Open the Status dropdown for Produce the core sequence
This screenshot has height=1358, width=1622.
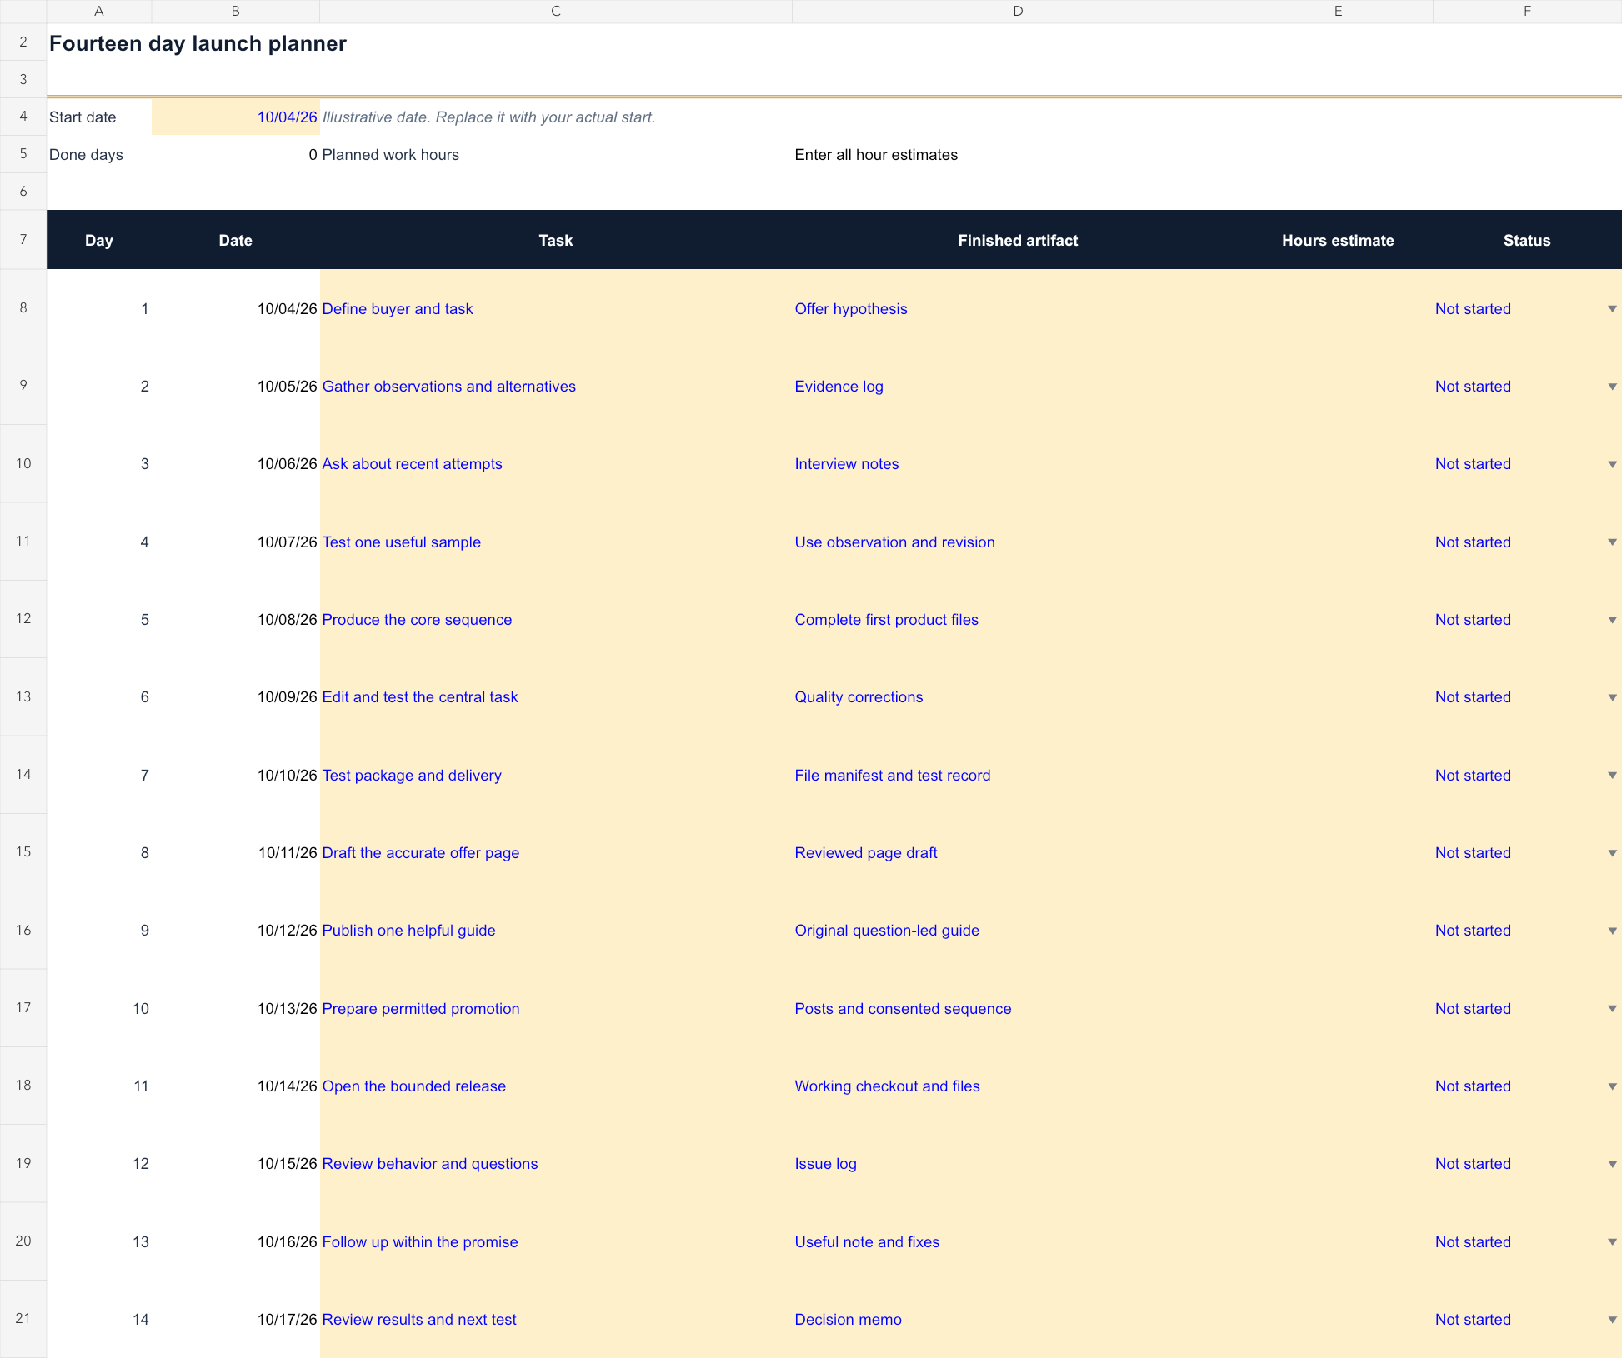click(1612, 620)
